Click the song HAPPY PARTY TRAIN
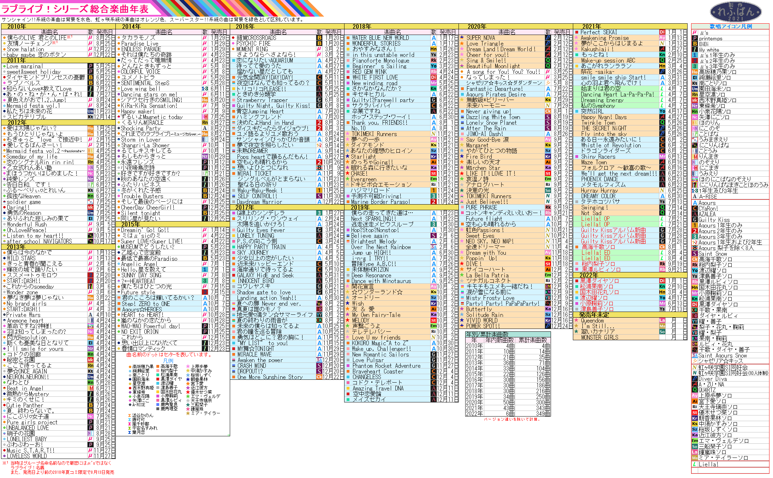 click(262, 247)
